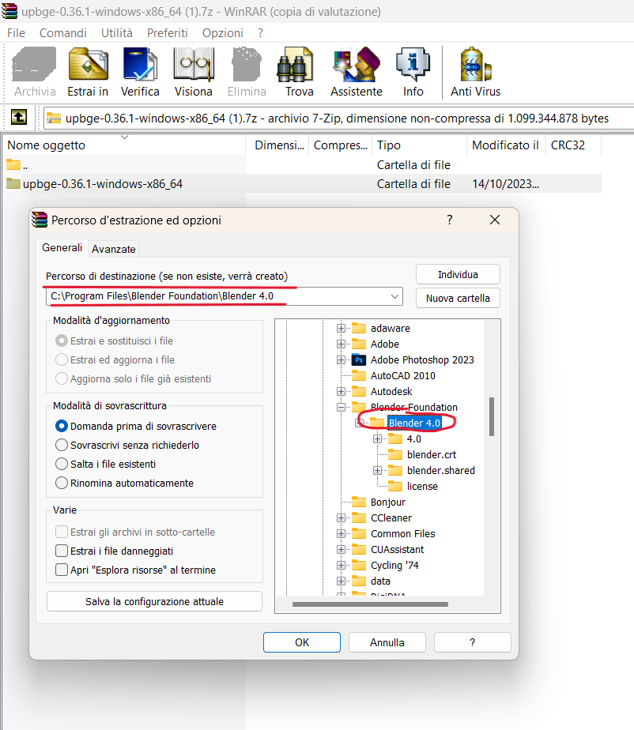
Task: Select Estrai ed aggiorna i file
Action: click(62, 360)
